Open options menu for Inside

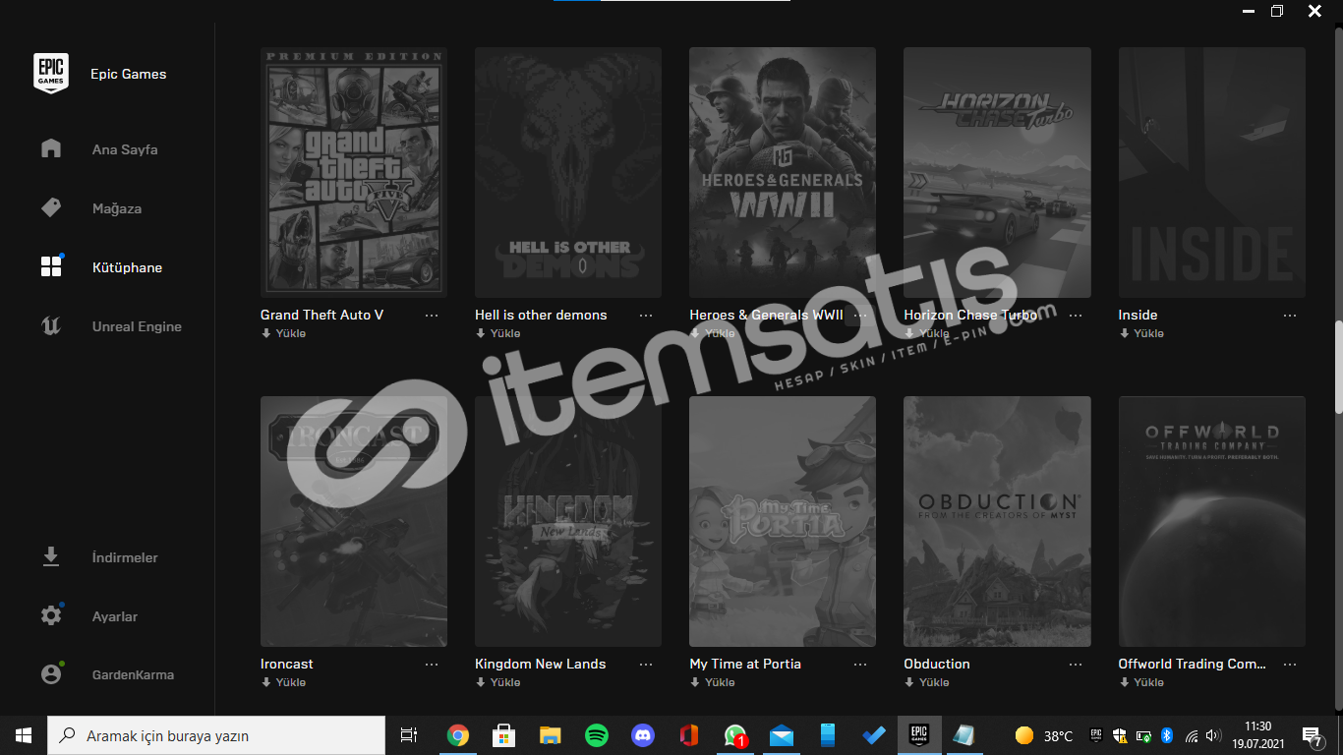pyautogui.click(x=1290, y=315)
